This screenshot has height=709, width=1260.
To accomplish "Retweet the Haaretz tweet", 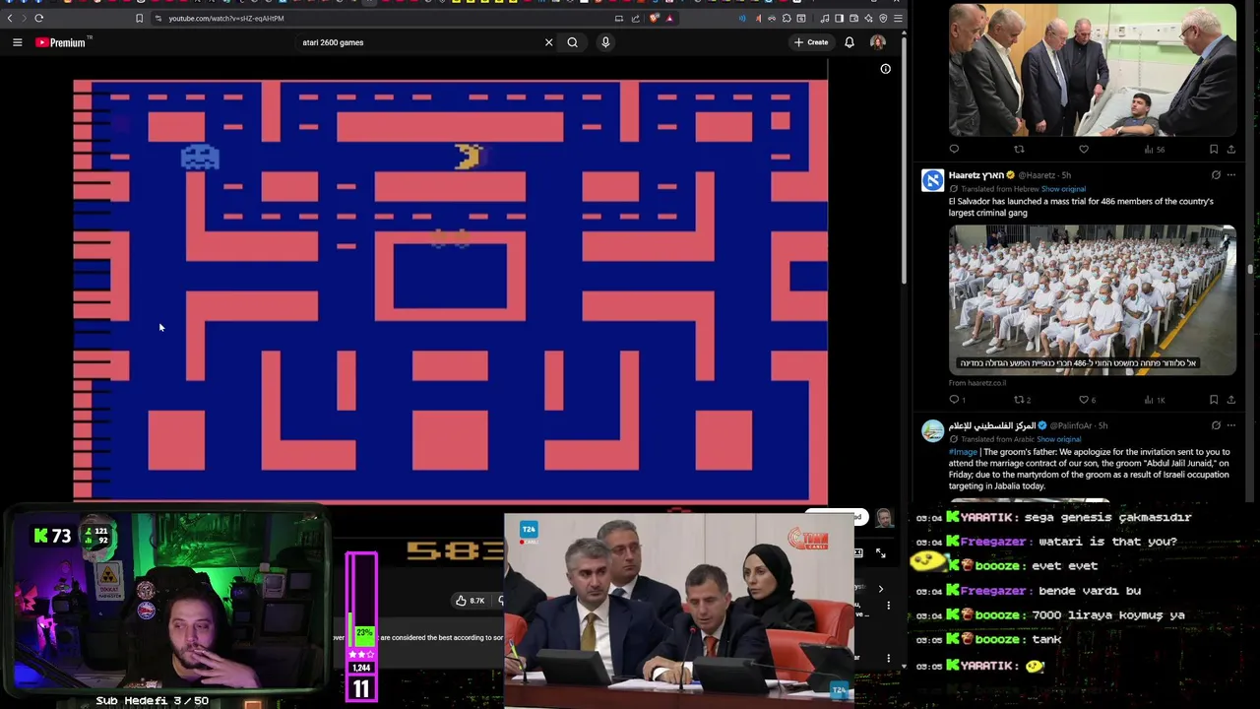I will pos(1022,400).
